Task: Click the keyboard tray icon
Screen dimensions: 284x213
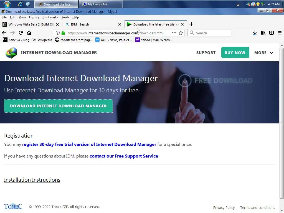Action: click(x=238, y=4)
